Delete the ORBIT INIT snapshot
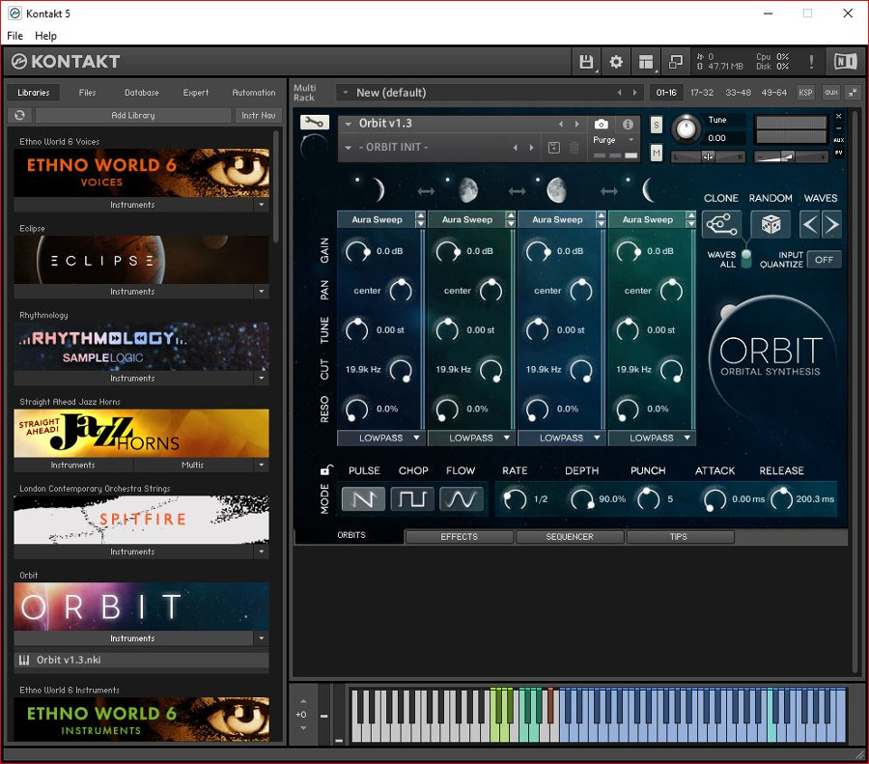The width and height of the screenshot is (869, 764). (x=575, y=148)
